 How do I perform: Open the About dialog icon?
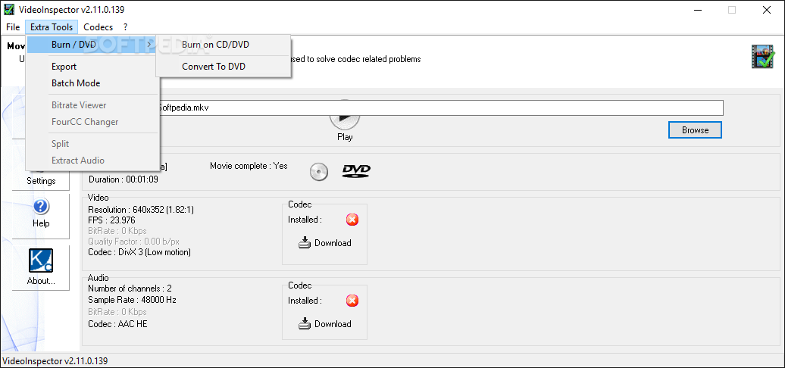point(41,261)
